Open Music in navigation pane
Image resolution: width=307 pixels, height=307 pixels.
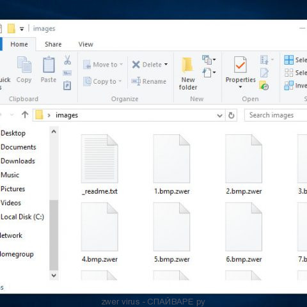(10, 175)
